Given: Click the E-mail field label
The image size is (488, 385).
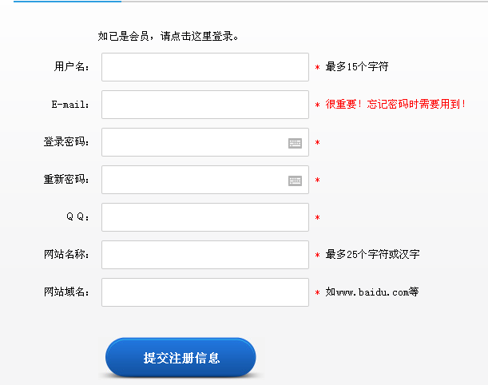Looking at the screenshot, I should point(70,105).
